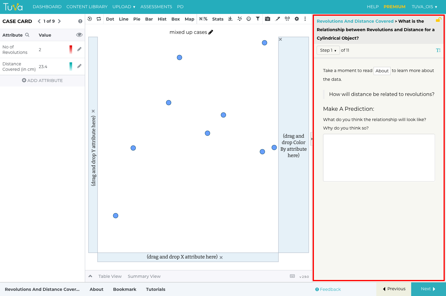
Task: Click the circular marker icon in toolbar
Action: [249, 19]
